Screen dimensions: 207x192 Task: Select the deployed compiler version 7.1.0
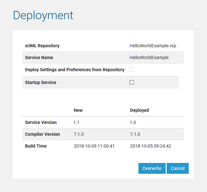tap(135, 134)
